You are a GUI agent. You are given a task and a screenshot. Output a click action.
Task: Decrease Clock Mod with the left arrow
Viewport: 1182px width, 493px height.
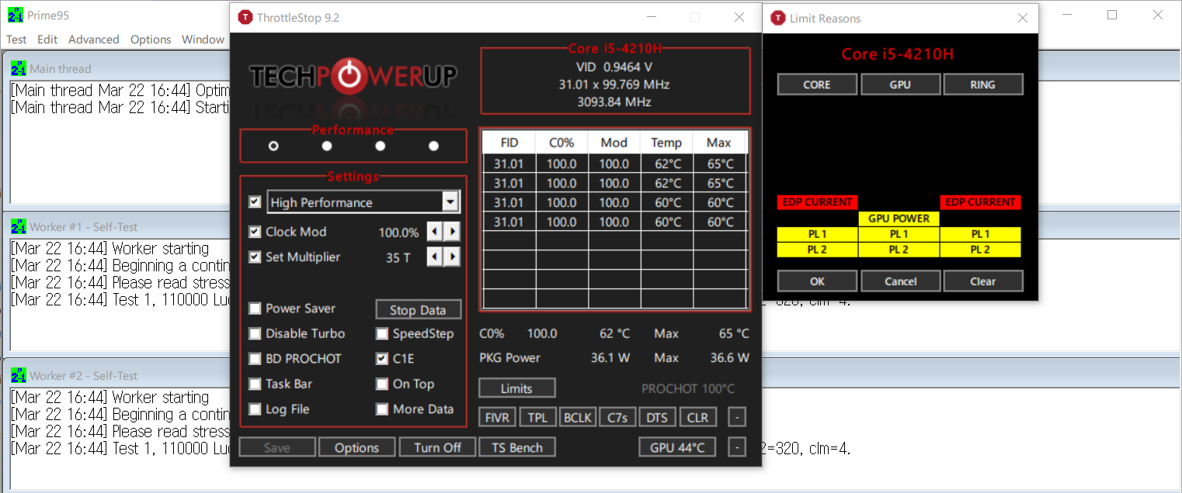click(x=436, y=232)
